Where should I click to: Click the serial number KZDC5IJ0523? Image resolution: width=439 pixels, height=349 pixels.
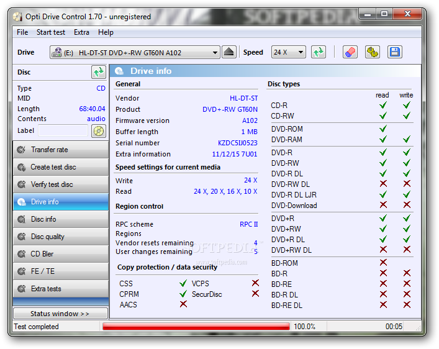tap(237, 143)
